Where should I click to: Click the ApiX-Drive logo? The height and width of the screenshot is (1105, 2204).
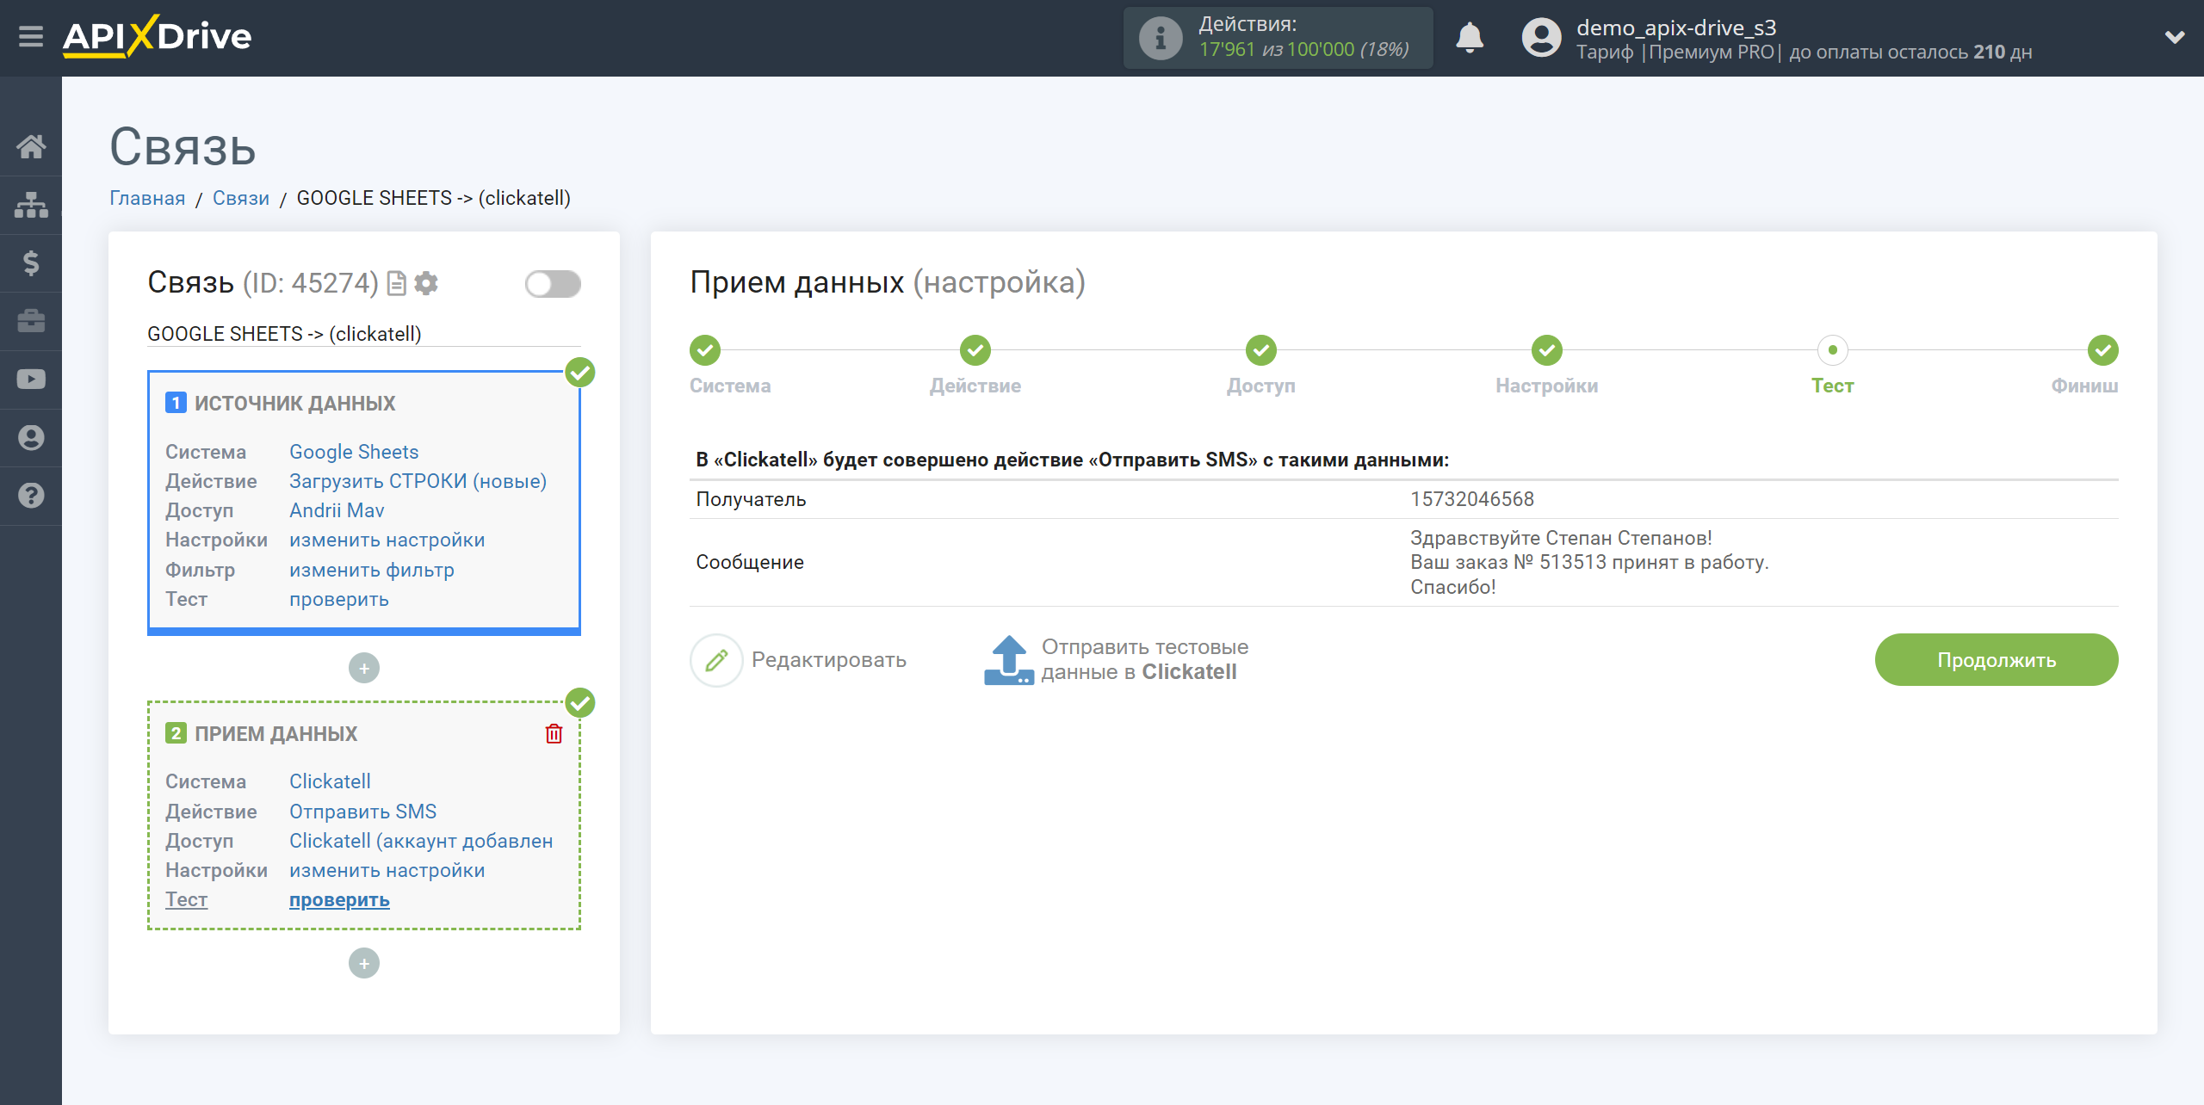click(157, 37)
